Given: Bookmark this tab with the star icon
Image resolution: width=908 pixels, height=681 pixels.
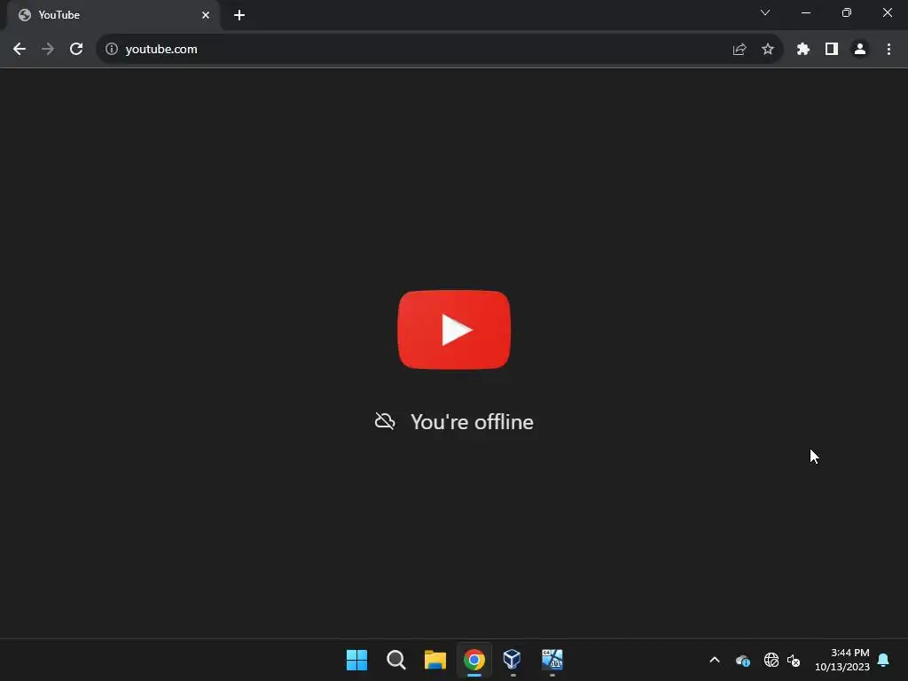Looking at the screenshot, I should pos(768,50).
